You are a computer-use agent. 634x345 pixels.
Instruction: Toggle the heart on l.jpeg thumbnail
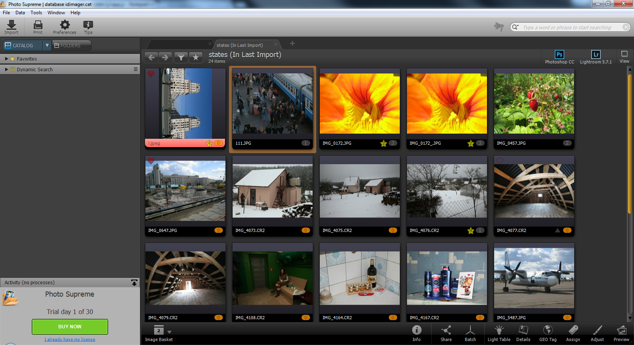[151, 74]
